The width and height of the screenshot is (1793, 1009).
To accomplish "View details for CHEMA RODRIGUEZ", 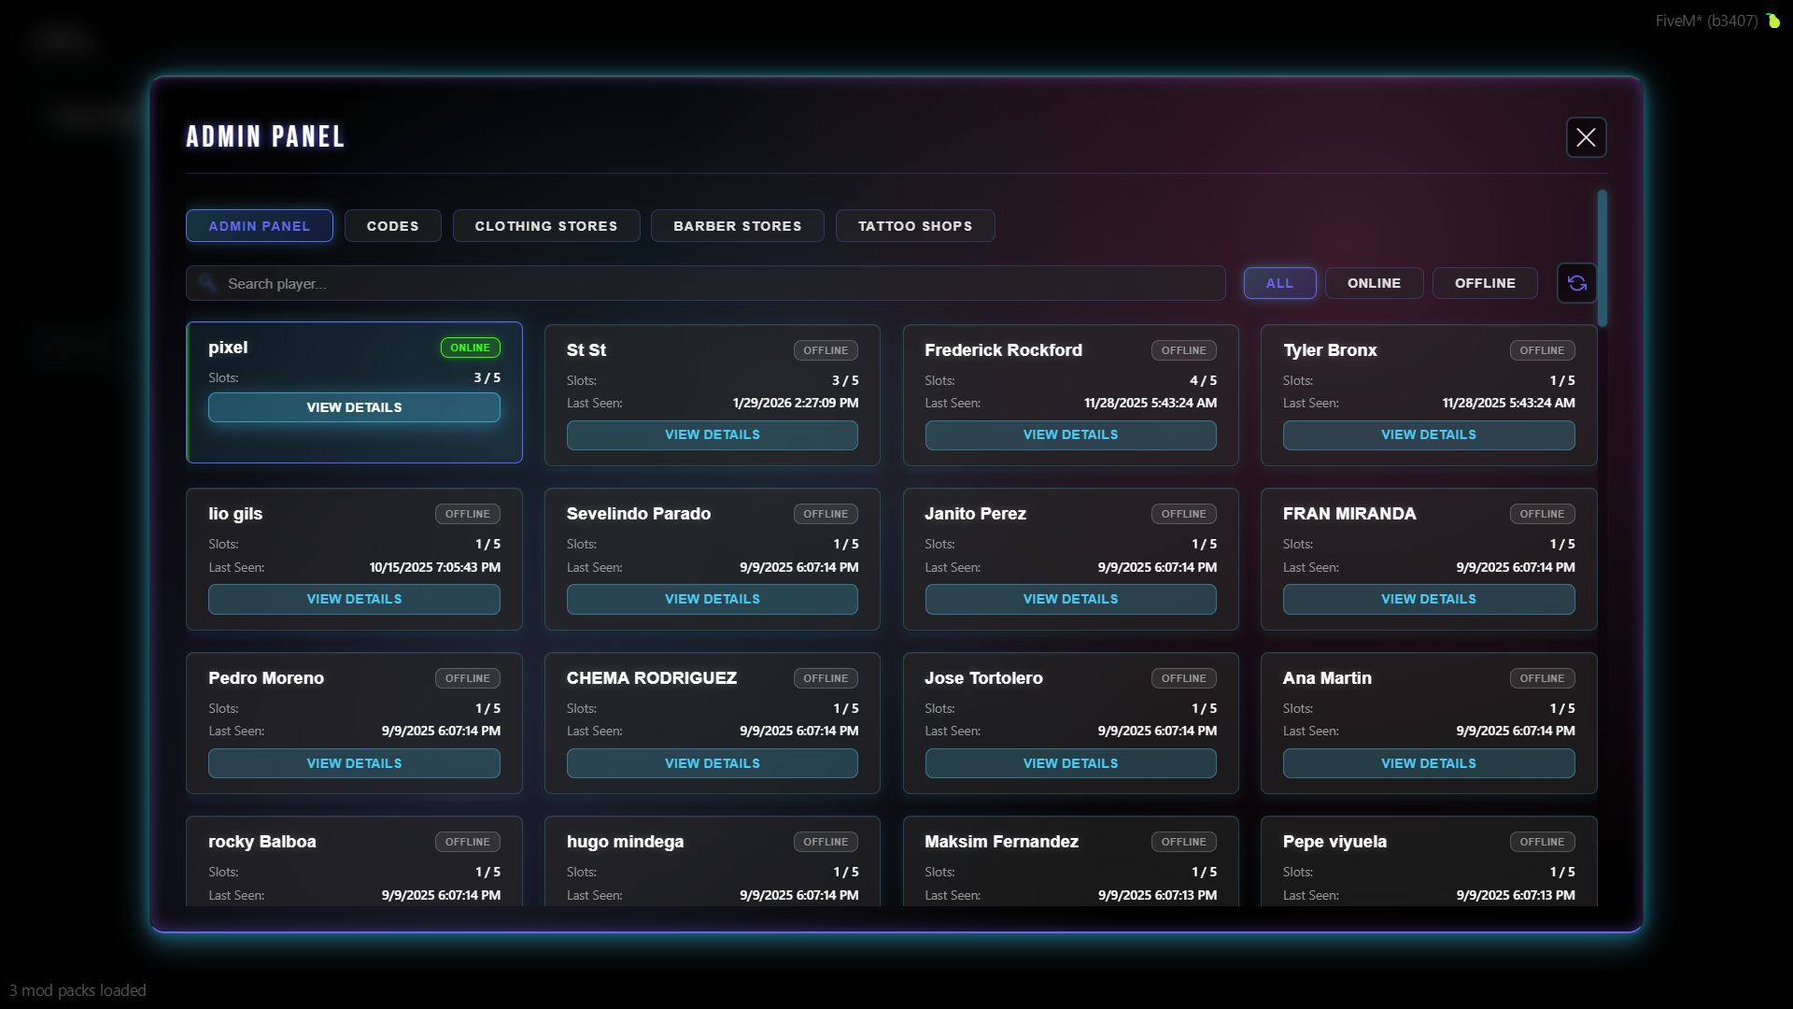I will pyautogui.click(x=713, y=763).
